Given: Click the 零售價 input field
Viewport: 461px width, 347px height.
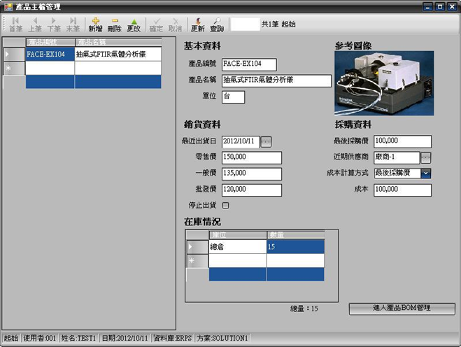Looking at the screenshot, I should click(251, 157).
